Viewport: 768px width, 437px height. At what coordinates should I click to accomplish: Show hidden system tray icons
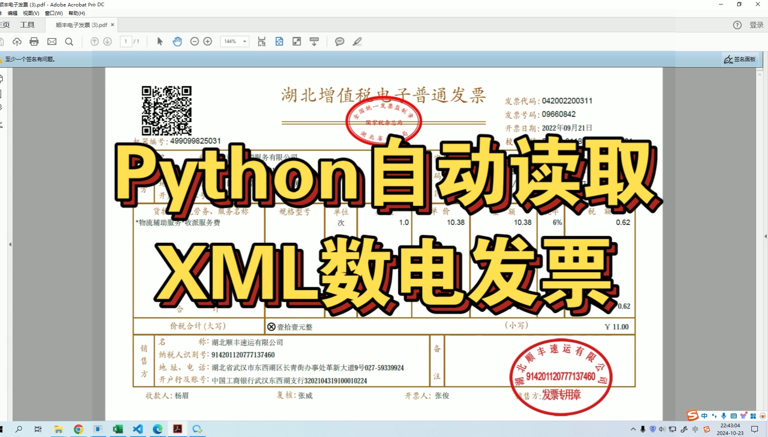click(x=633, y=429)
